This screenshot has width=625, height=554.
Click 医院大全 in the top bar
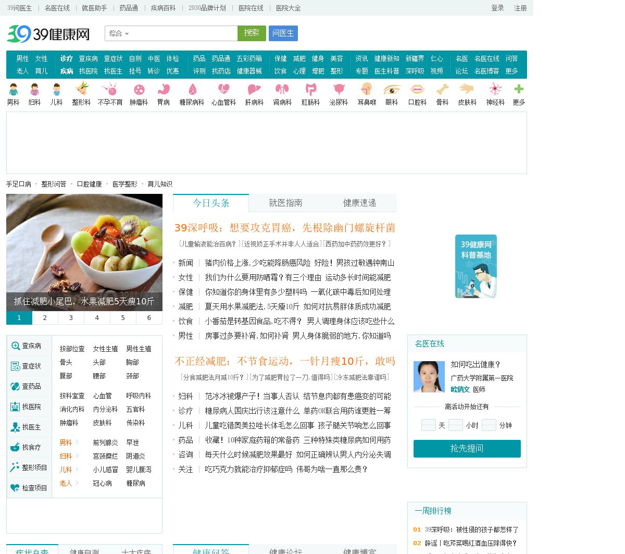coord(288,8)
